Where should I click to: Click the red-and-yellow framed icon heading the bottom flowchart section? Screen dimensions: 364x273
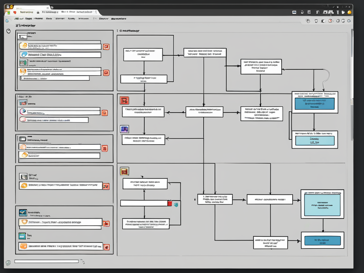coord(124,171)
